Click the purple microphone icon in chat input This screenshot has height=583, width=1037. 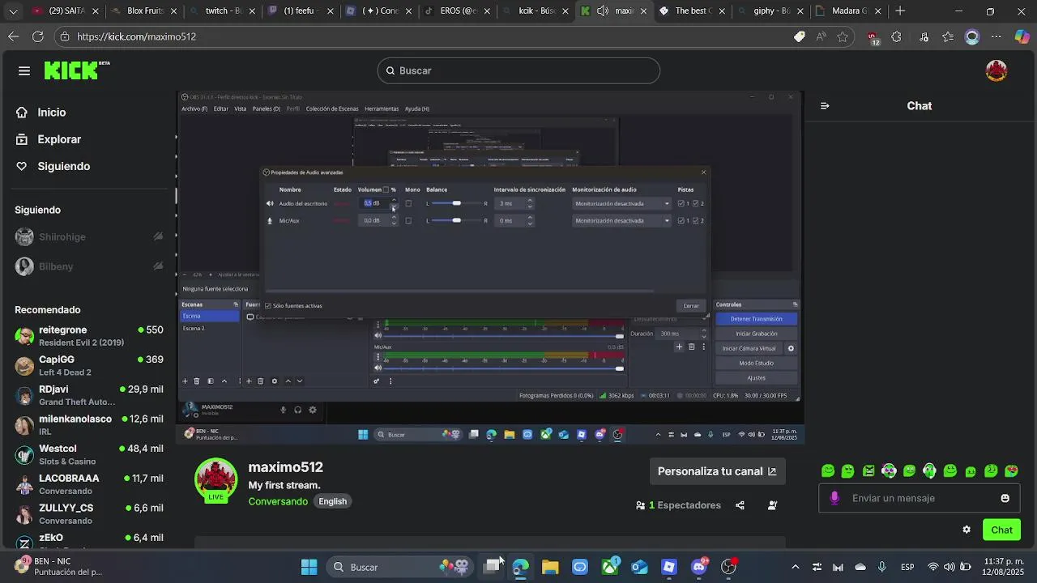click(x=834, y=498)
